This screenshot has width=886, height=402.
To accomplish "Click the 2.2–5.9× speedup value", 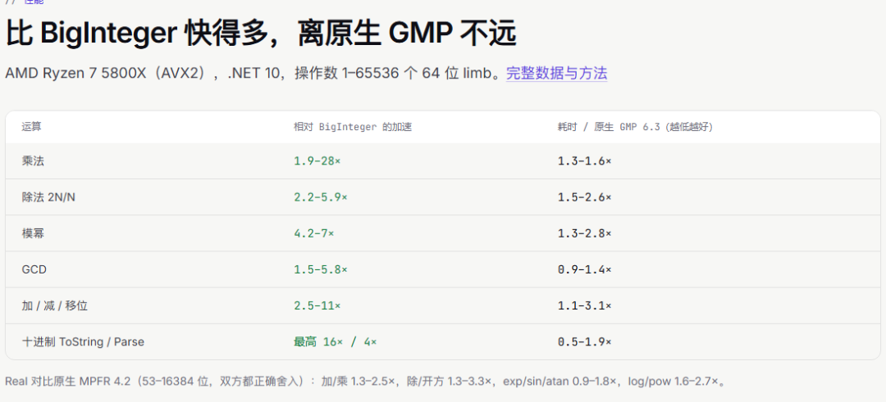I will pos(321,197).
